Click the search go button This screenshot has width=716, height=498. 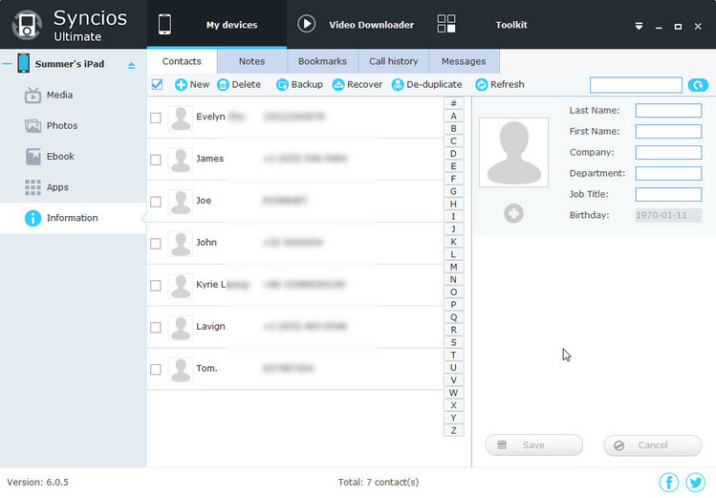coord(698,85)
